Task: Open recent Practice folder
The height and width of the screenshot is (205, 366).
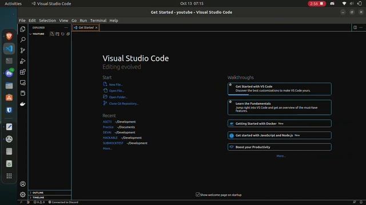Action: (108, 127)
